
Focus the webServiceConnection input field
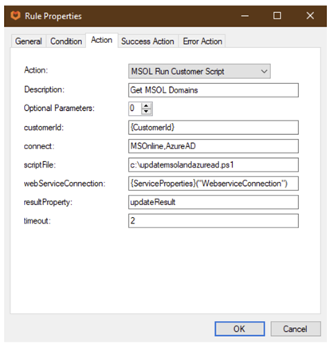214,184
